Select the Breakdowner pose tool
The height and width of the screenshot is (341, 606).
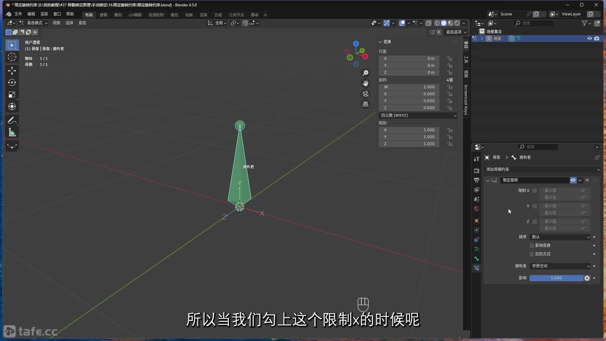12,146
